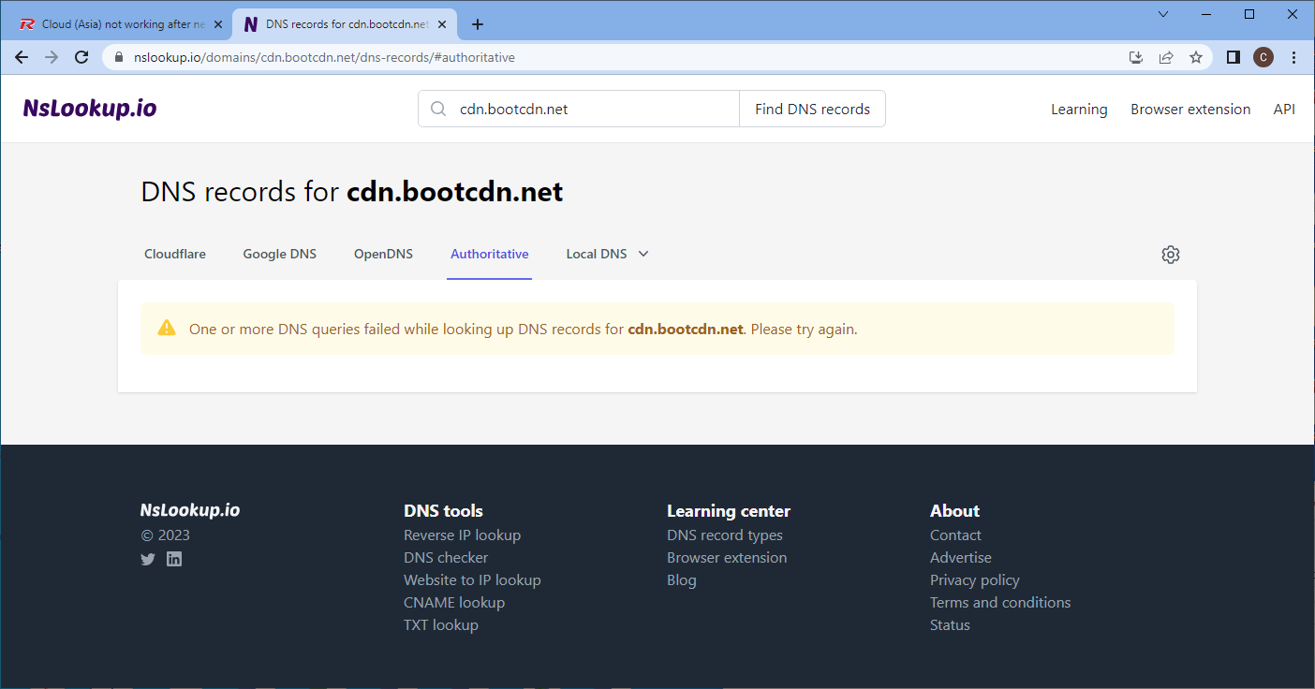Switch to the Cloudflare DNS tab

click(175, 254)
